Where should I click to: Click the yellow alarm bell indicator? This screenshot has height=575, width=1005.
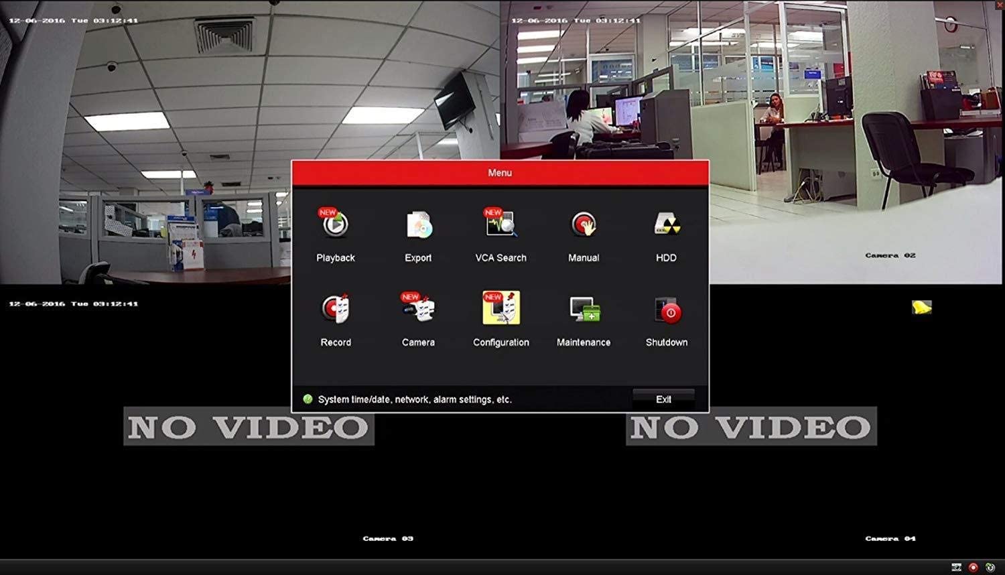(922, 307)
